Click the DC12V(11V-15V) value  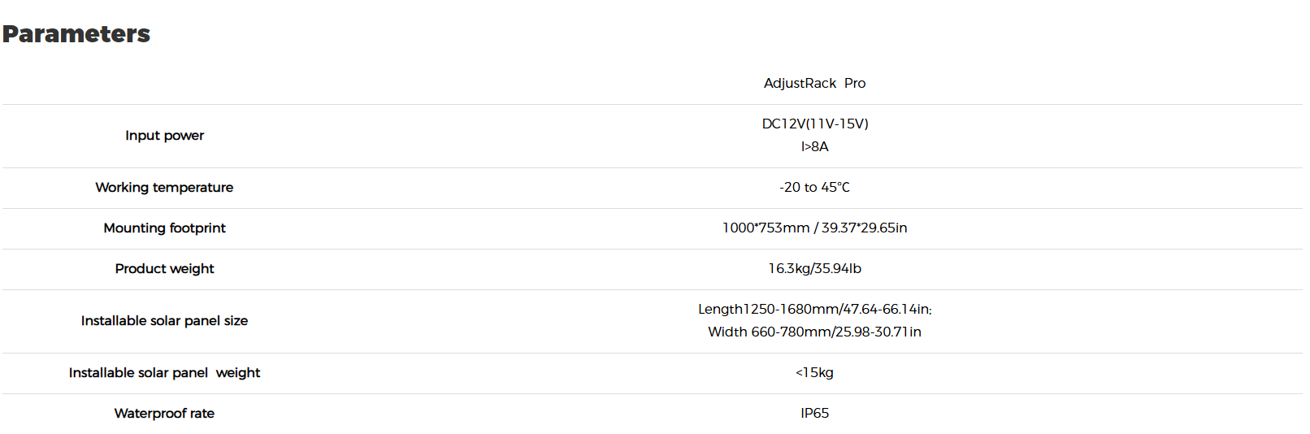click(814, 124)
